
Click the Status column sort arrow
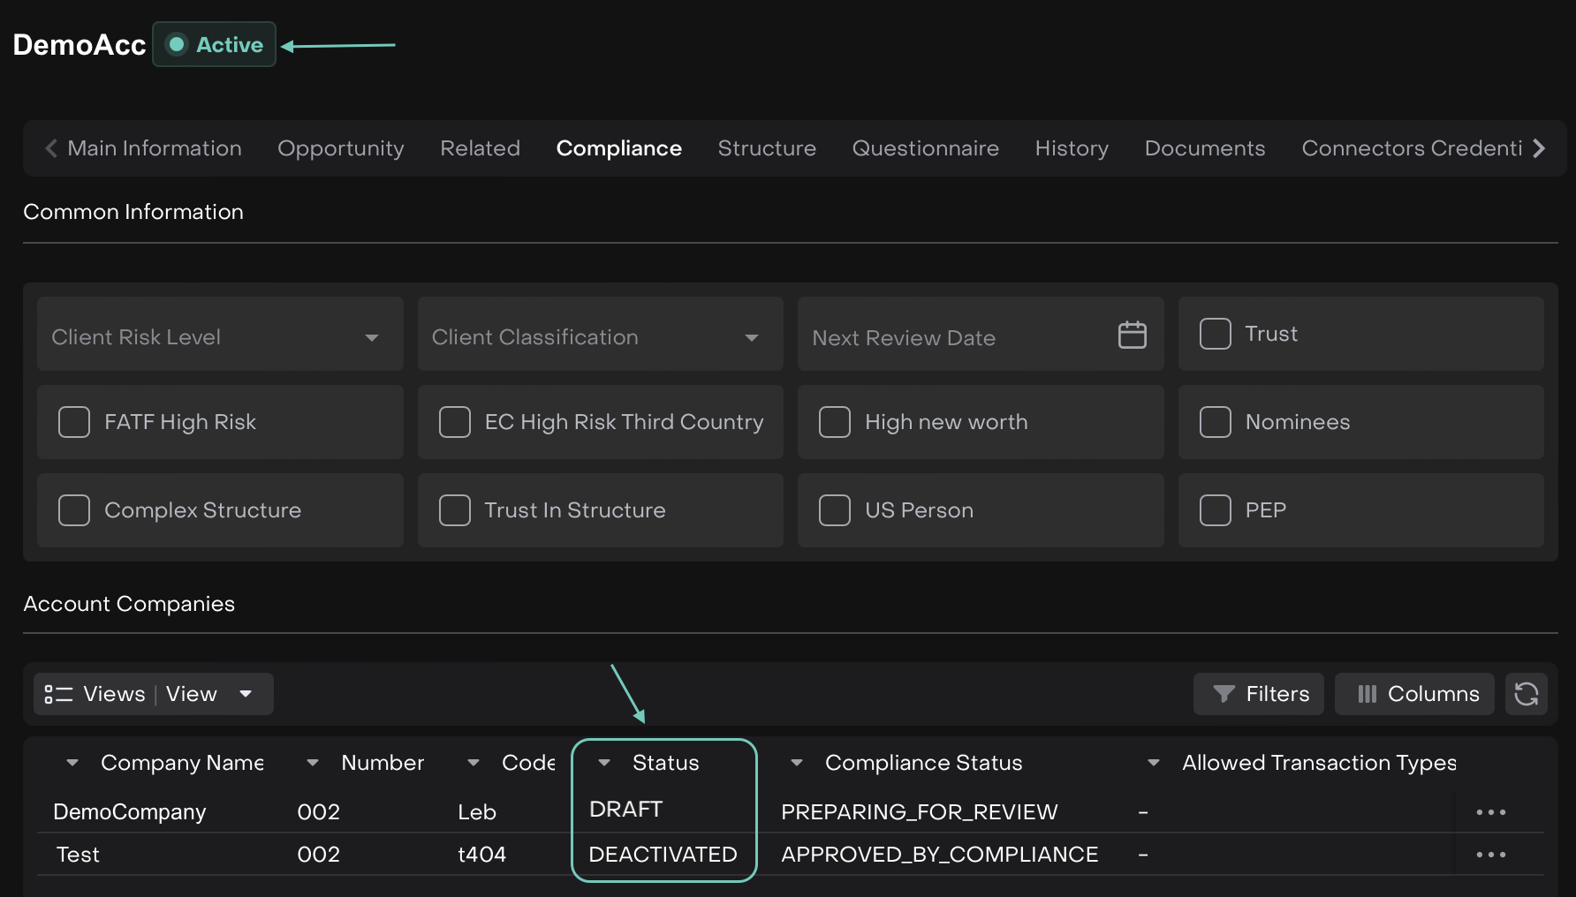[604, 763]
